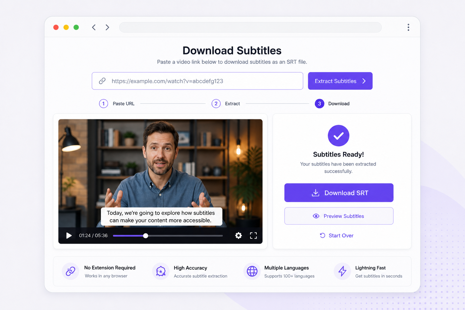
Task: Click the success checkmark icon
Action: coord(338,136)
